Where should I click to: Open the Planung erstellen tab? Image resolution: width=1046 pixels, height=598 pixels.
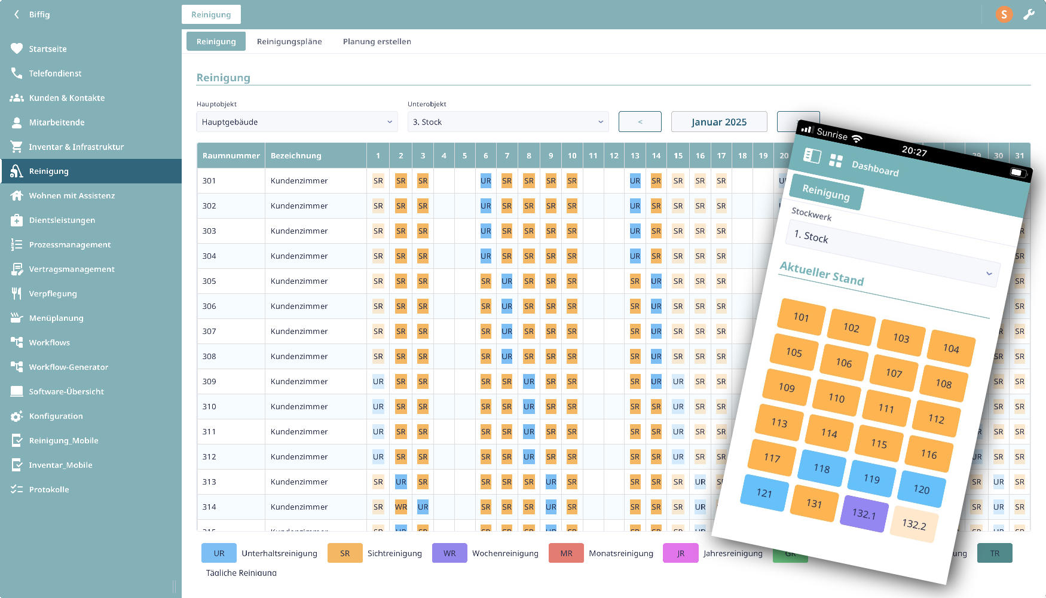pos(377,42)
